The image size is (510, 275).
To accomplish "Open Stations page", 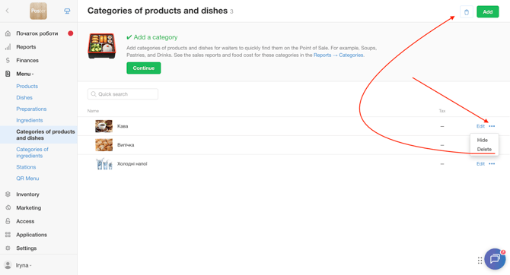I will point(26,167).
